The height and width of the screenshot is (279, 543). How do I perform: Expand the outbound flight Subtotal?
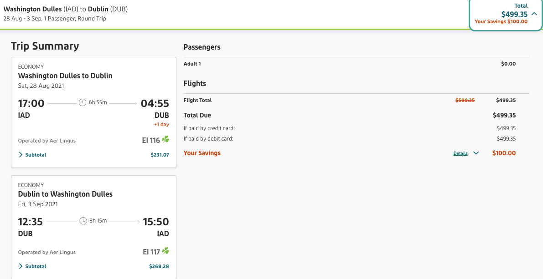pos(32,155)
